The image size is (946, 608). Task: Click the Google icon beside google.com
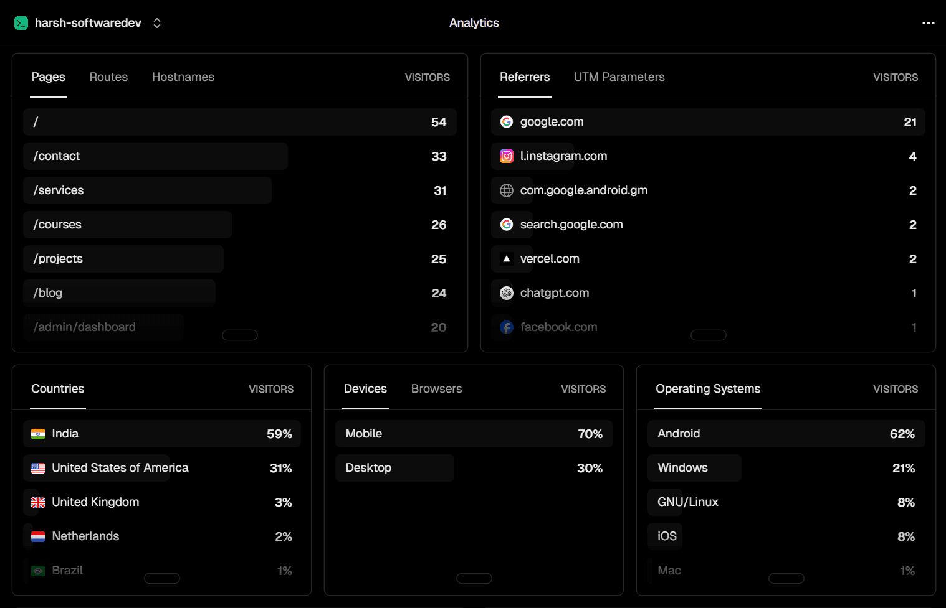[507, 122]
